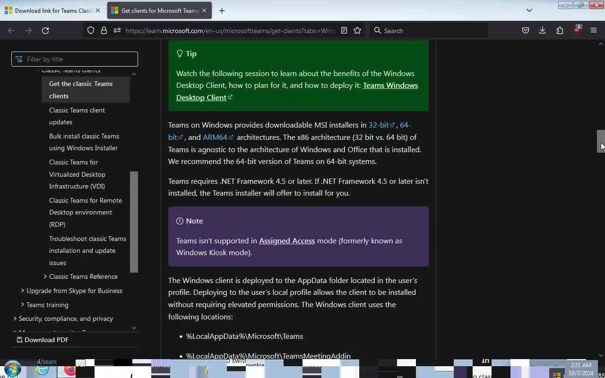View site security via padlock icon
605x378 pixels.
pos(104,30)
